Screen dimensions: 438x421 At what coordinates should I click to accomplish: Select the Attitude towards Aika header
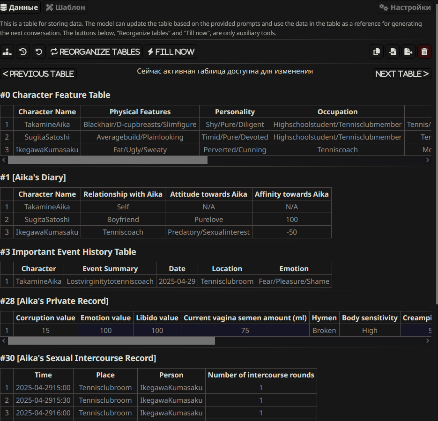208,194
